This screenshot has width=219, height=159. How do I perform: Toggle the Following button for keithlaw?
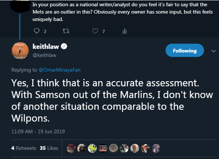click(x=185, y=50)
